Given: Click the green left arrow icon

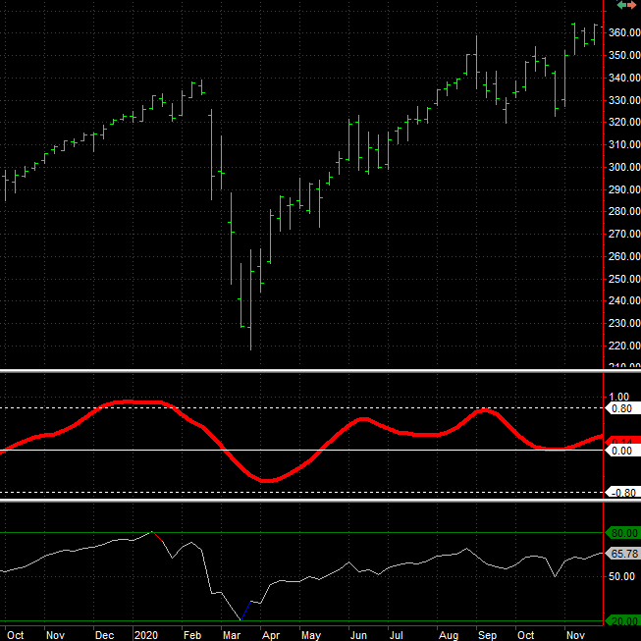Looking at the screenshot, I should tap(621, 5).
